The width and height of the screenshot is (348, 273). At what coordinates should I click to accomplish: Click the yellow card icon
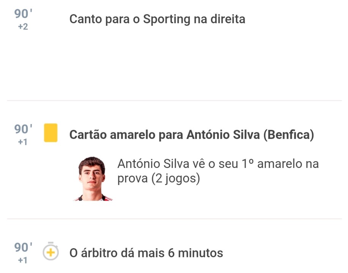(x=51, y=133)
